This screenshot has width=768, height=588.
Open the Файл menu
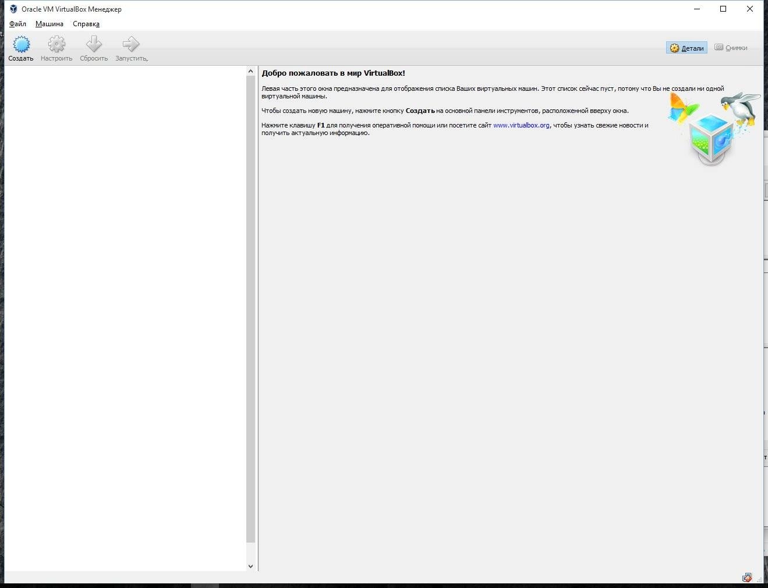click(x=17, y=24)
